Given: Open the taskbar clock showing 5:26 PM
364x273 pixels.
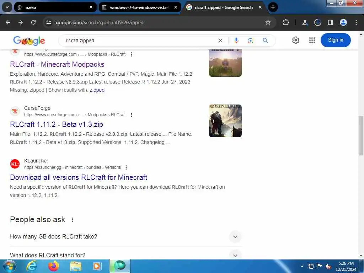Looking at the screenshot, I should point(346,266).
